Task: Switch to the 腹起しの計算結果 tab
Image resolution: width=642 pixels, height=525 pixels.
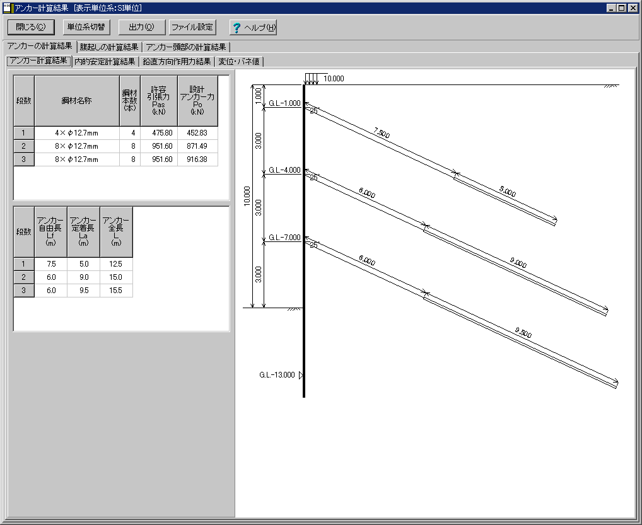Action: pos(109,47)
